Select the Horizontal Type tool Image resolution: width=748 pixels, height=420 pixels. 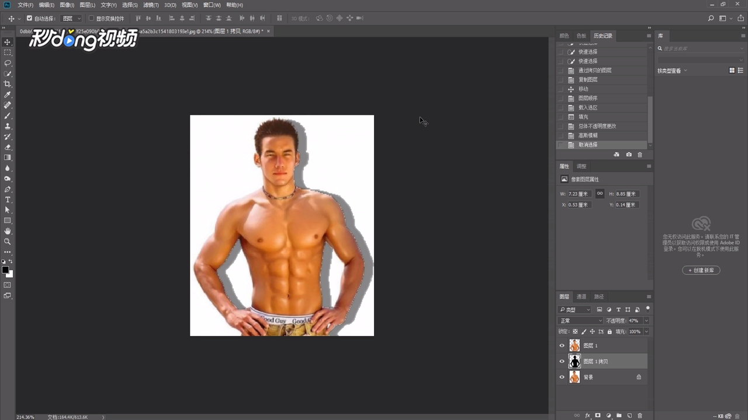coord(8,199)
